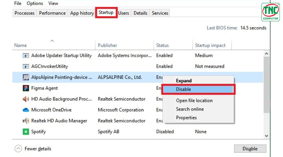
Task: Collapse view with Fewer details arrow
Action: 18,149
